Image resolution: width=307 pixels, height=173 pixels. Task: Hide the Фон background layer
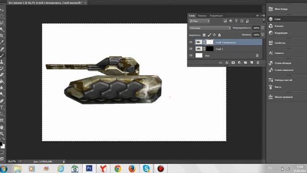tap(191, 56)
